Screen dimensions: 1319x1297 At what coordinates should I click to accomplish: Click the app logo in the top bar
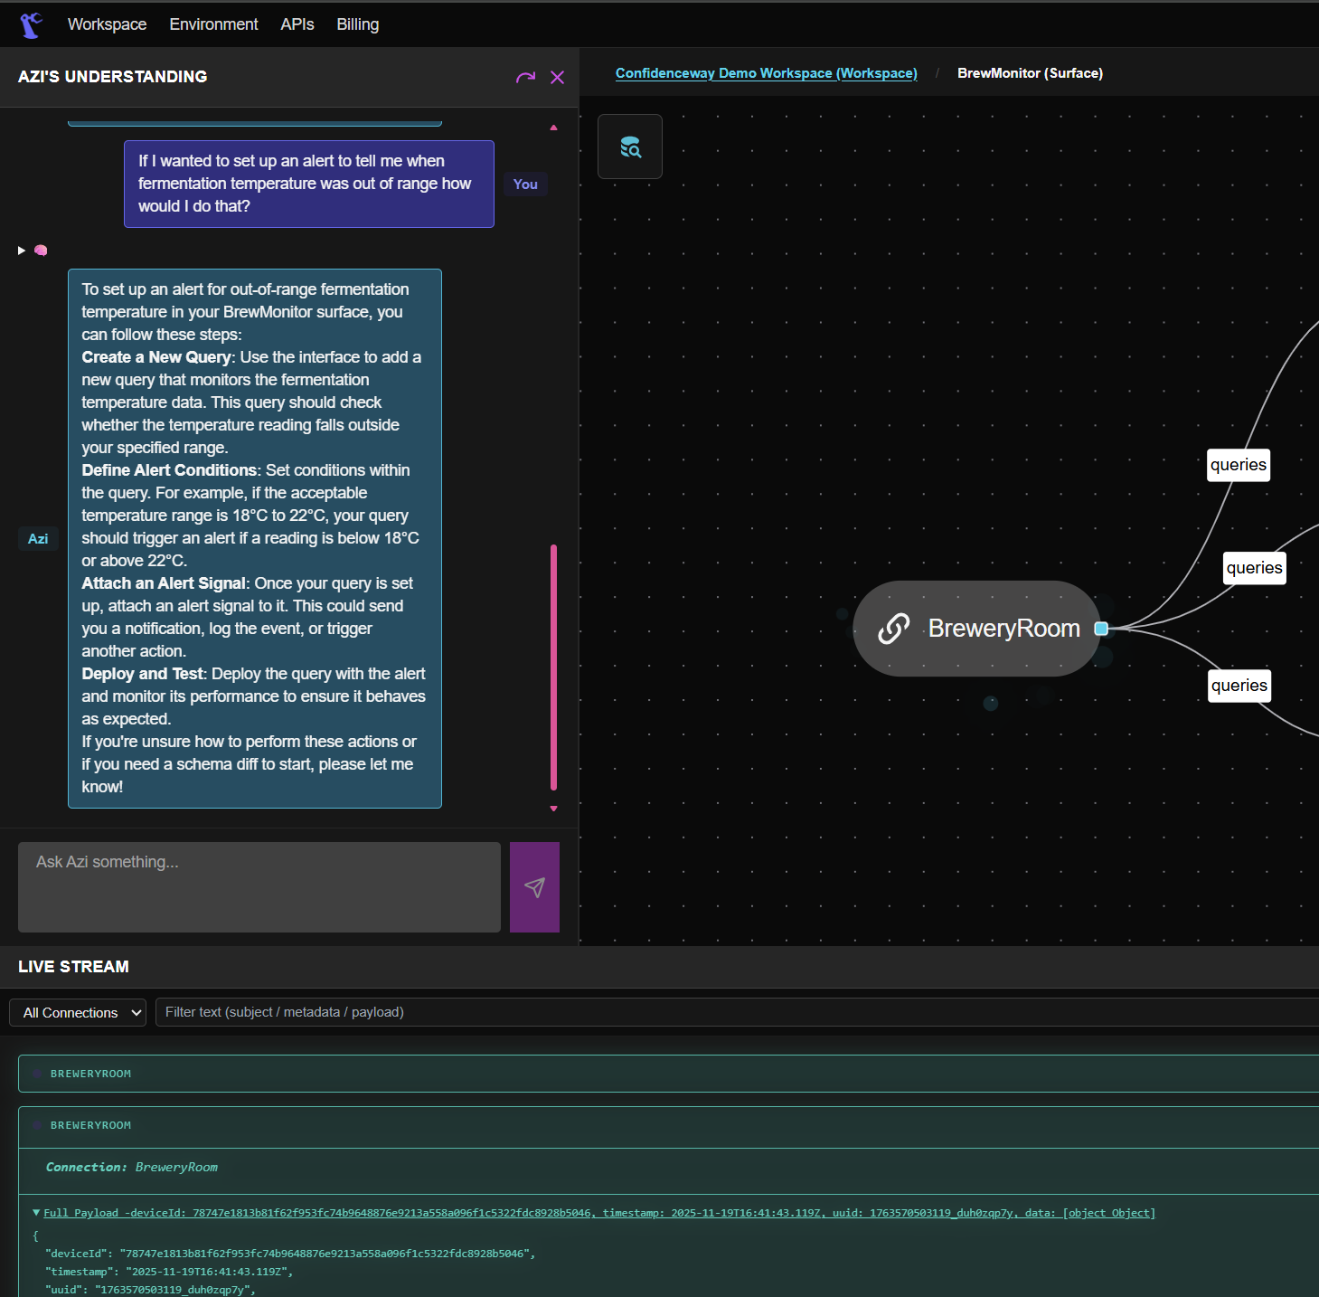point(32,25)
